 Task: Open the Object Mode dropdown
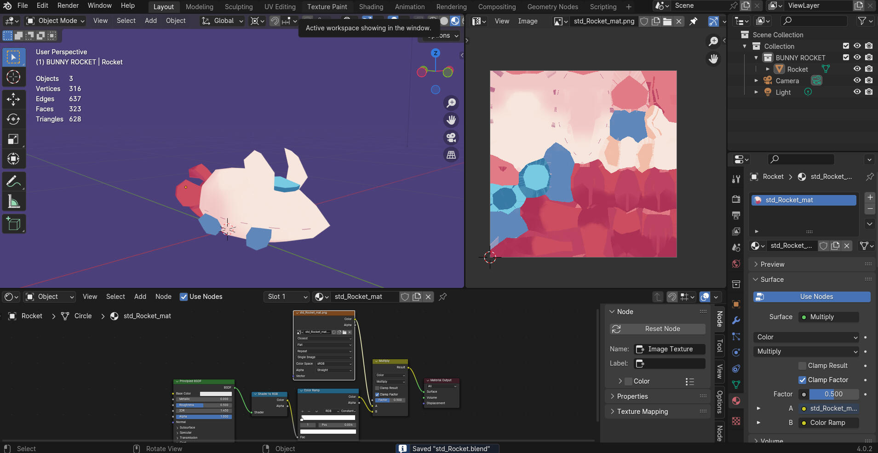[x=56, y=21]
